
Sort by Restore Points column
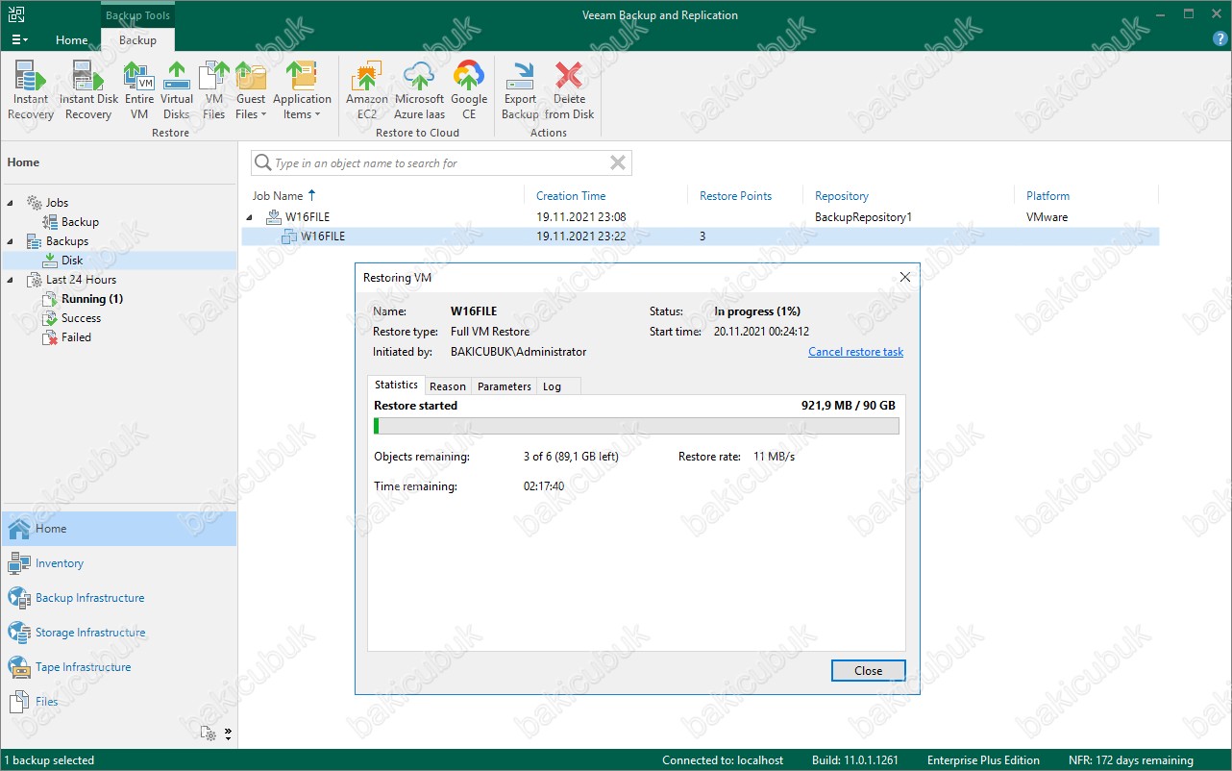click(x=735, y=196)
